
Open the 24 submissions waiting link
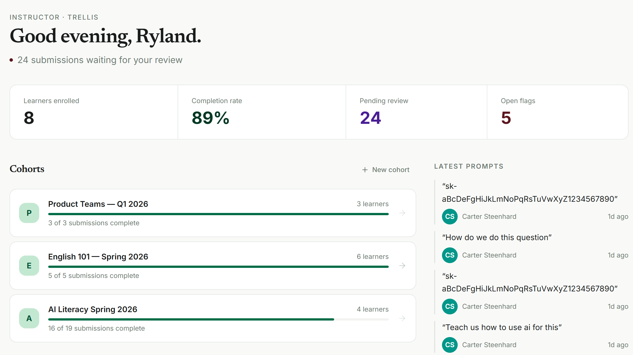[100, 60]
